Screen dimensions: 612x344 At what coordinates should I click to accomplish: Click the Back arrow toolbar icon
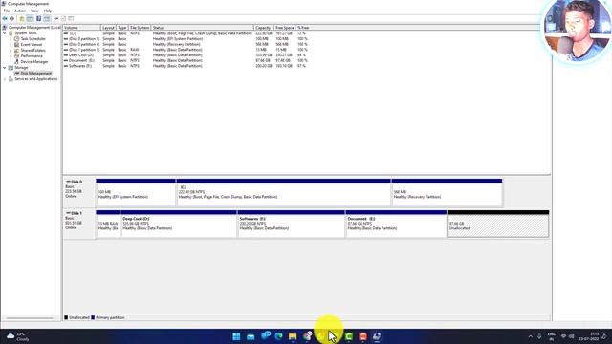click(5, 19)
